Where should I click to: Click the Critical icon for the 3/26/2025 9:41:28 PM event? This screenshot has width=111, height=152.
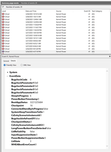pyautogui.click(x=3, y=49)
